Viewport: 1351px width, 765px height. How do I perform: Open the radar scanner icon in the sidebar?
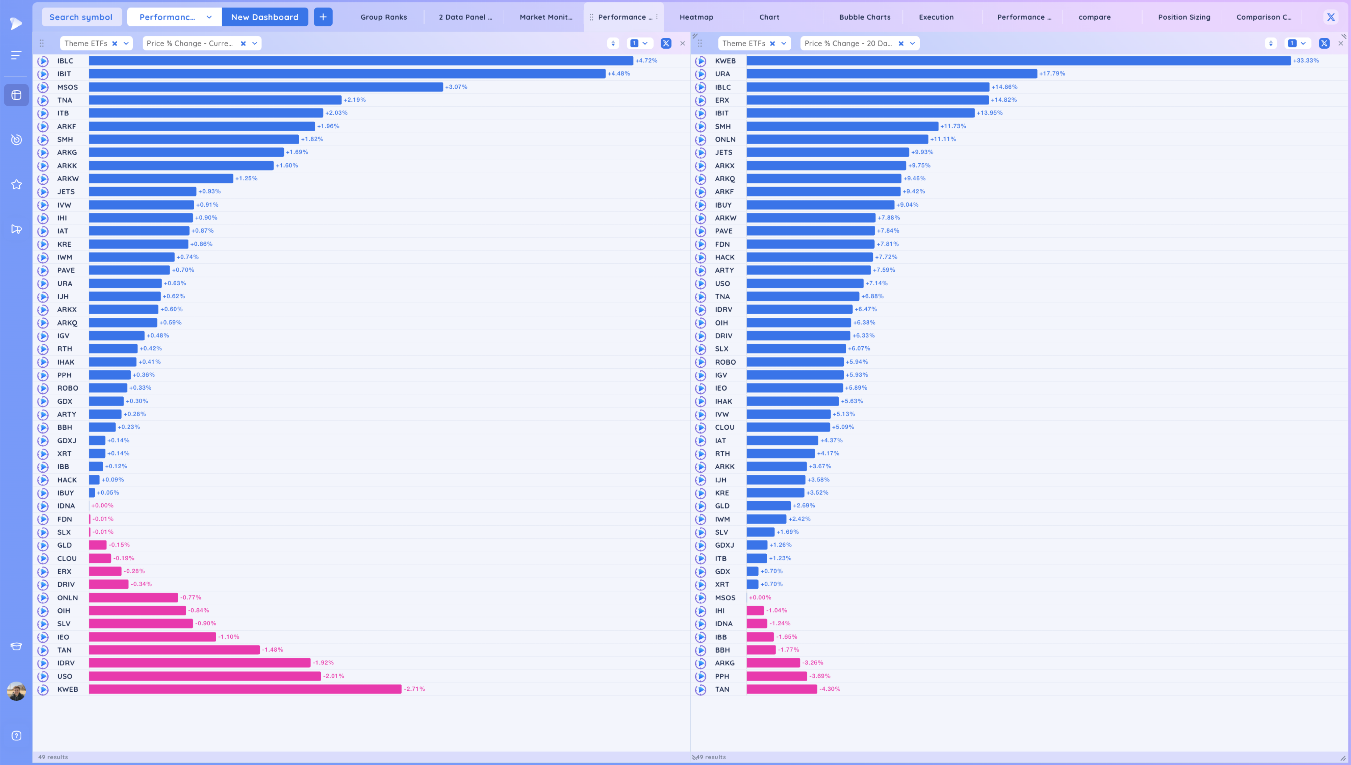pyautogui.click(x=16, y=140)
